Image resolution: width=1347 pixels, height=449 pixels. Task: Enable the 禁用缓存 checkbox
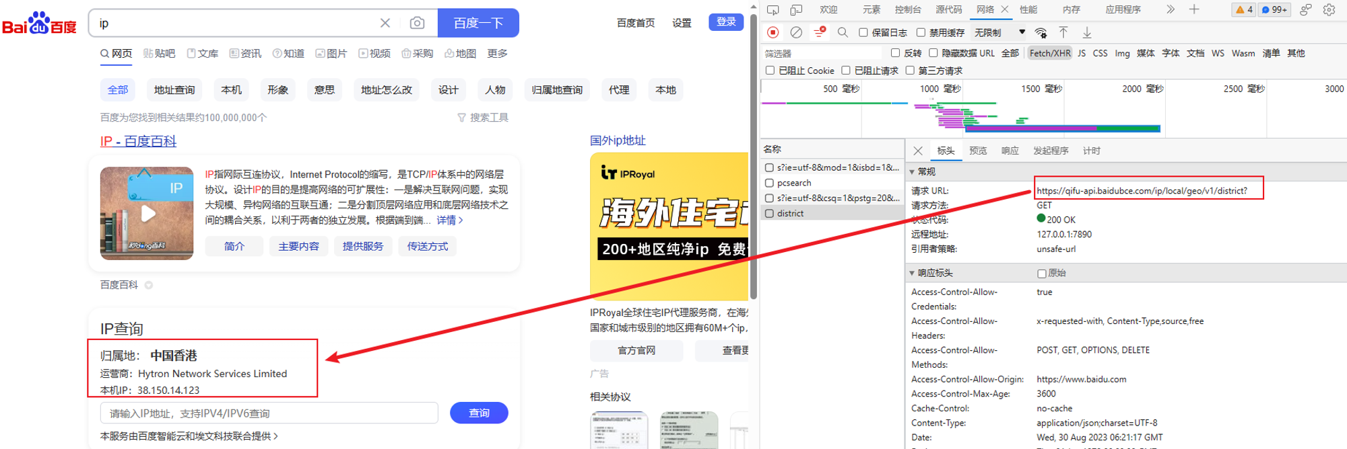click(921, 32)
